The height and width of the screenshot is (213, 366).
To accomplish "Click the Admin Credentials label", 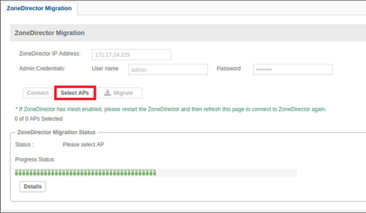I will tap(43, 68).
